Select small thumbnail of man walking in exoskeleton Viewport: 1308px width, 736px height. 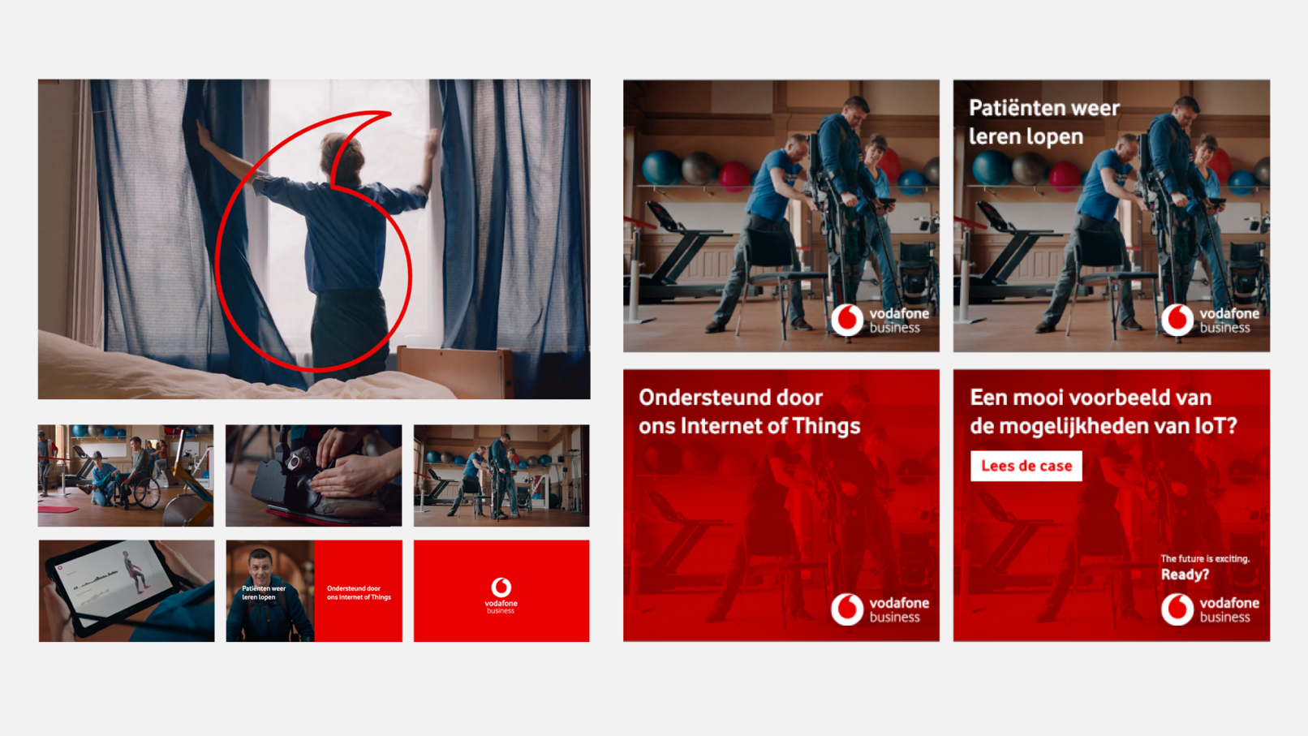pos(501,476)
